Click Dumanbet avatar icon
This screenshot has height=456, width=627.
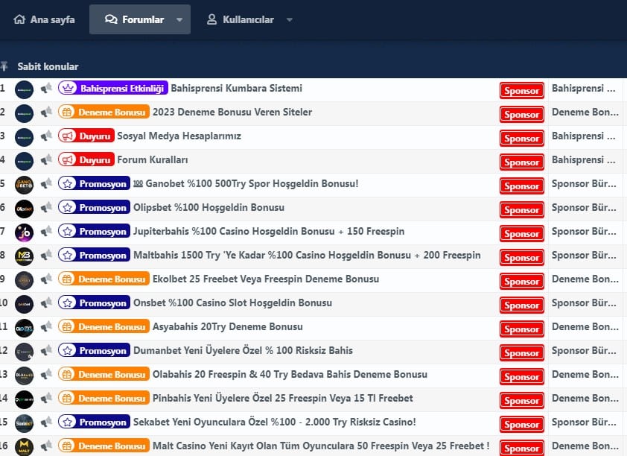pyautogui.click(x=24, y=352)
